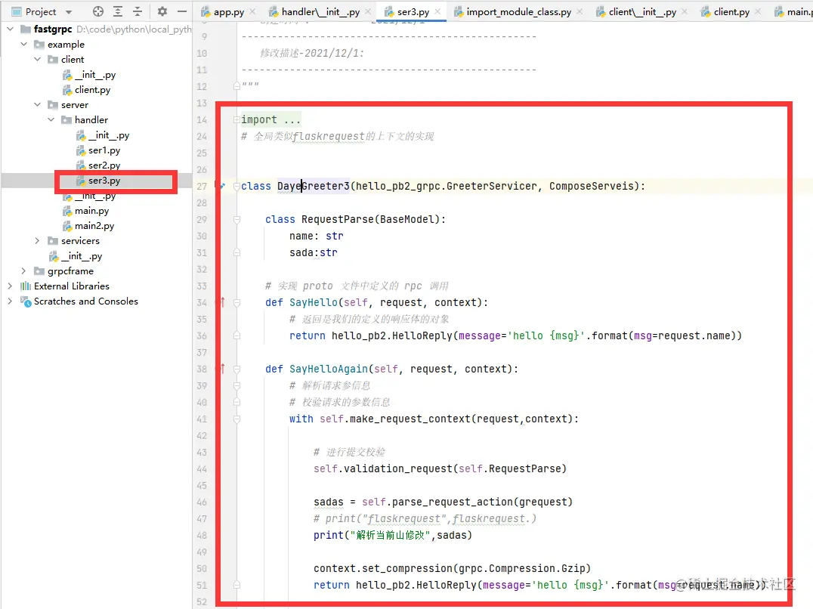The width and height of the screenshot is (813, 609).
Task: Expand Scratches and Consoles node
Action: [x=11, y=301]
